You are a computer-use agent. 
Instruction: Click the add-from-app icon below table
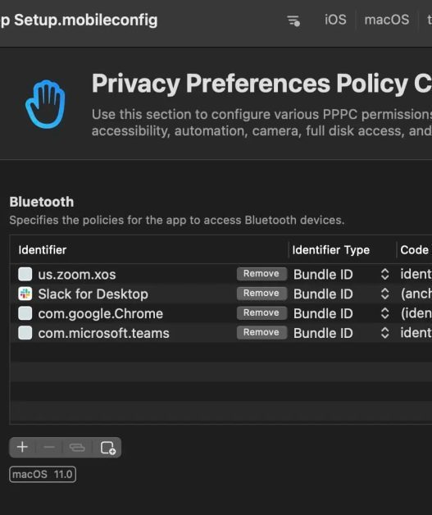point(108,447)
